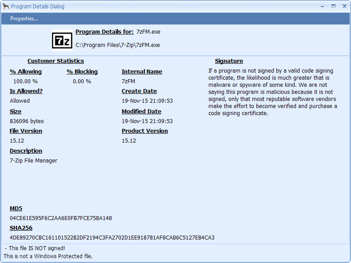Select the modified date 19-Nov-15 21:09:53
351x263 pixels.
pos(148,121)
